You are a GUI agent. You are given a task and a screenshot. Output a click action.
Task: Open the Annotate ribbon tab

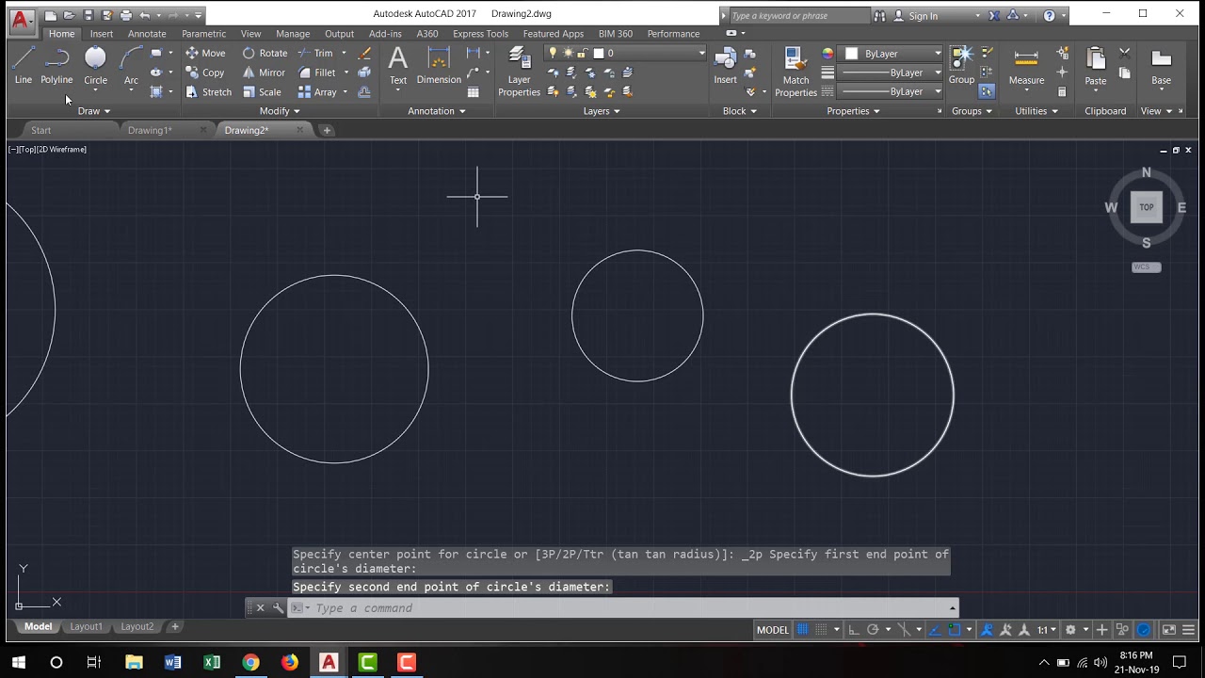click(147, 34)
